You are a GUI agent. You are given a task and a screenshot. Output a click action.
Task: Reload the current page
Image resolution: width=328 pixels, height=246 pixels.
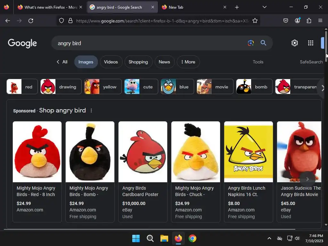pos(31,21)
